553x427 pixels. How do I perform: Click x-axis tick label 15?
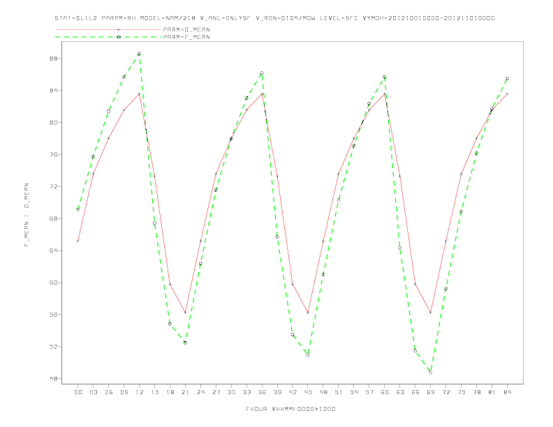154,392
